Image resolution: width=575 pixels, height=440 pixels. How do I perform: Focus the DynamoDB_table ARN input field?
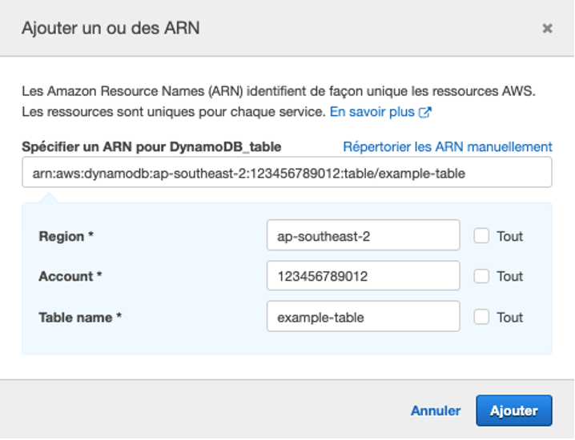click(x=287, y=172)
